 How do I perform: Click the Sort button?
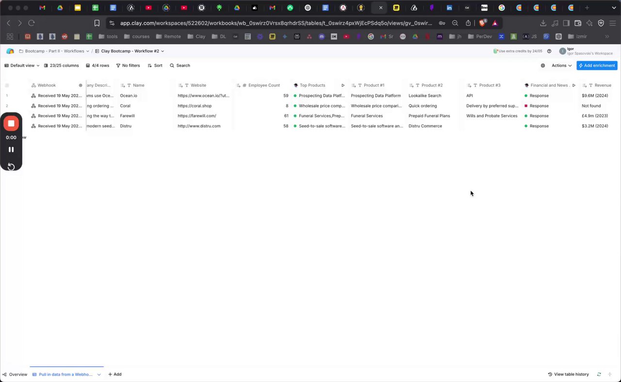point(155,65)
